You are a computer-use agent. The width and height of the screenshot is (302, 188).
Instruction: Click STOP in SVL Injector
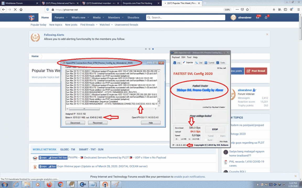pyautogui.click(x=215, y=129)
